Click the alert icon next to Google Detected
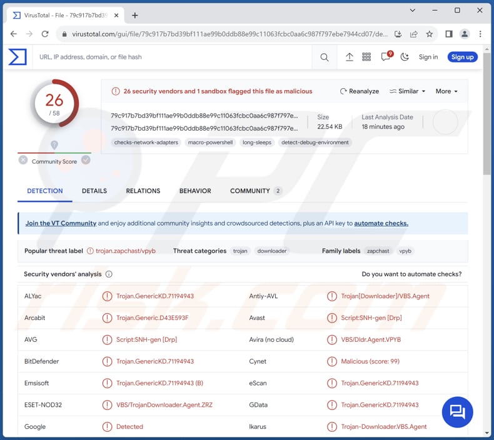494x440 pixels. coord(107,426)
